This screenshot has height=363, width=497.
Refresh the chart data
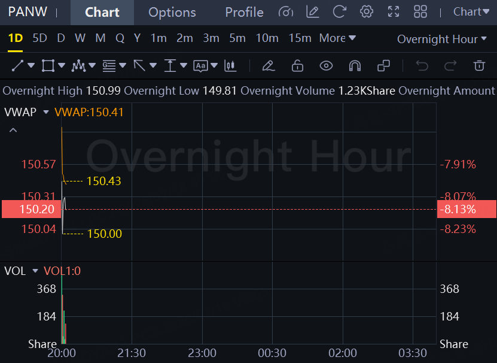pyautogui.click(x=340, y=12)
